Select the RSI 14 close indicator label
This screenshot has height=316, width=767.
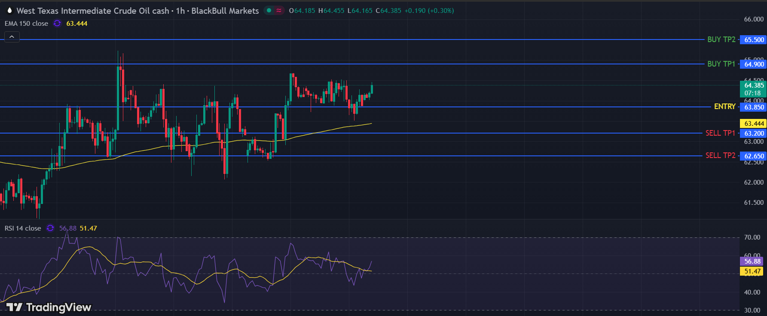pos(23,228)
